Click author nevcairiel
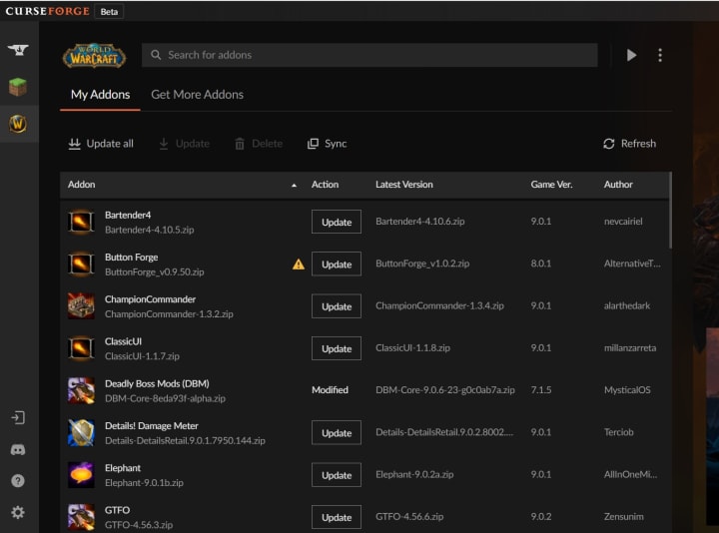This screenshot has width=719, height=533. [x=623, y=222]
